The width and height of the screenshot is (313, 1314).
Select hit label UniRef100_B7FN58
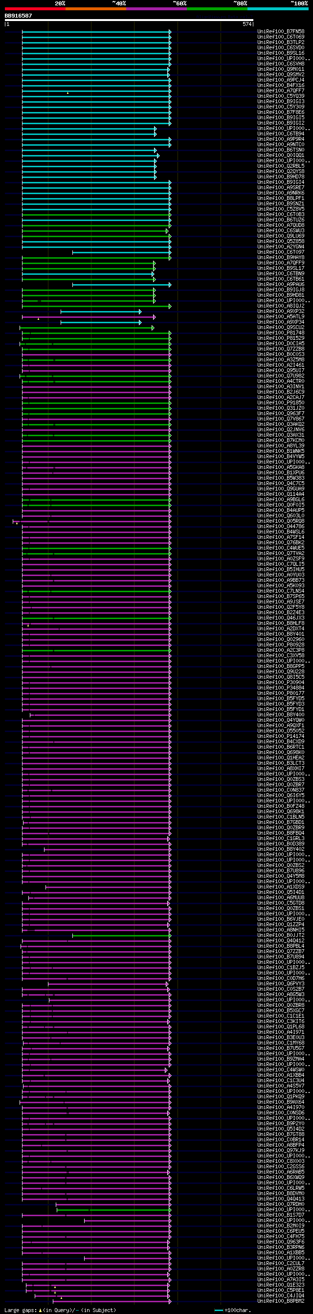point(281,32)
